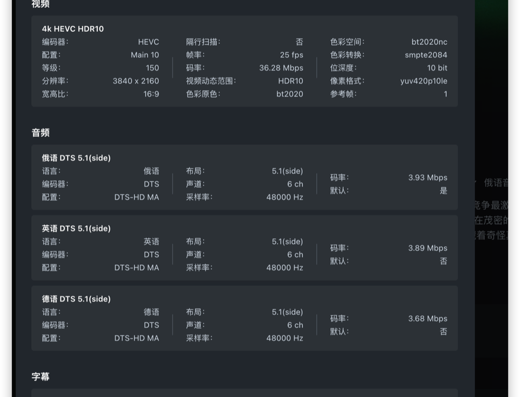Click the bt2020nc color space value
Viewport: 520px width, 397px height.
[x=429, y=42]
